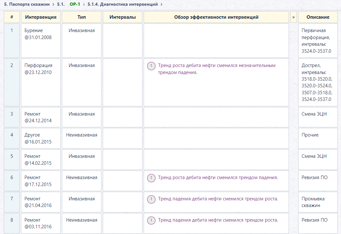Click the Интервенция column header
The height and width of the screenshot is (234, 341).
click(41, 17)
